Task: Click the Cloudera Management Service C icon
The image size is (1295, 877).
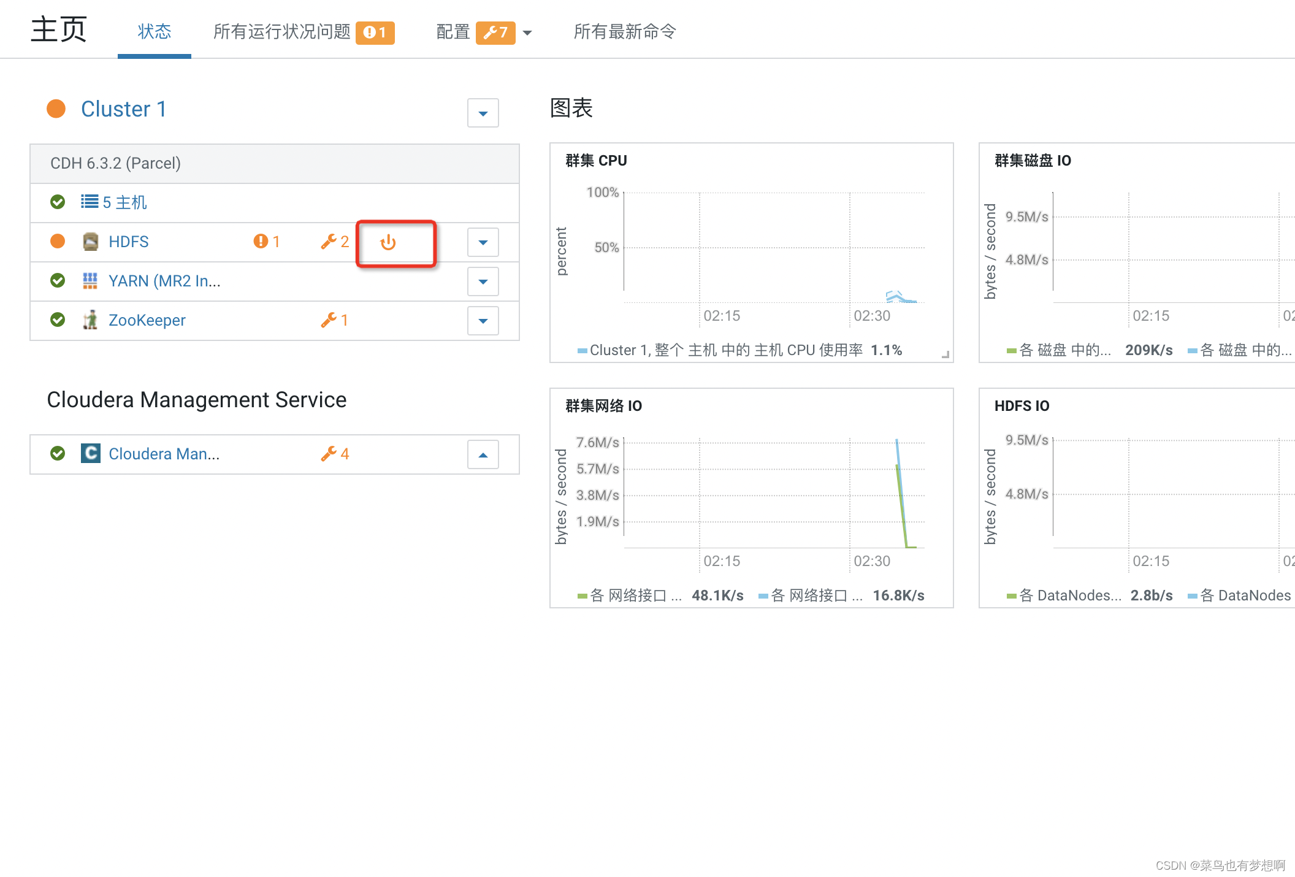Action: click(x=91, y=453)
